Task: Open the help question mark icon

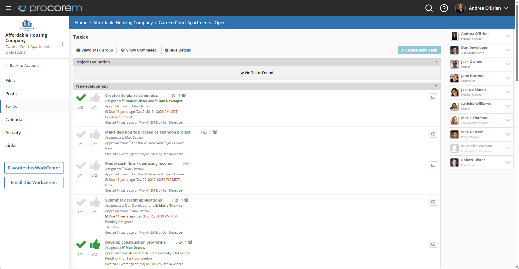Action: [444, 8]
